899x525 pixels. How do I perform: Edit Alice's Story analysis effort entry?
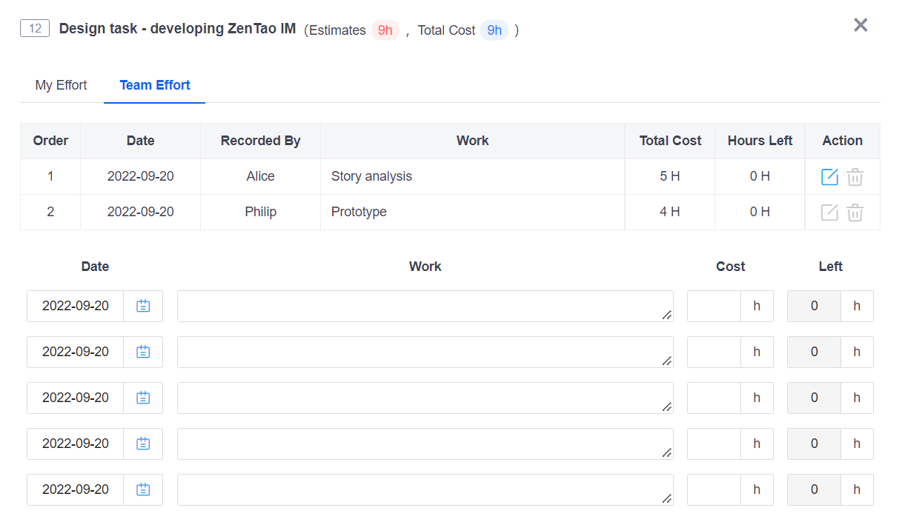pos(829,177)
